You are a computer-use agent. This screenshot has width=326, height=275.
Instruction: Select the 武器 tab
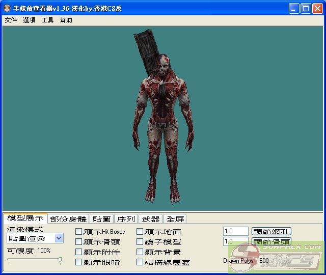tap(150, 219)
